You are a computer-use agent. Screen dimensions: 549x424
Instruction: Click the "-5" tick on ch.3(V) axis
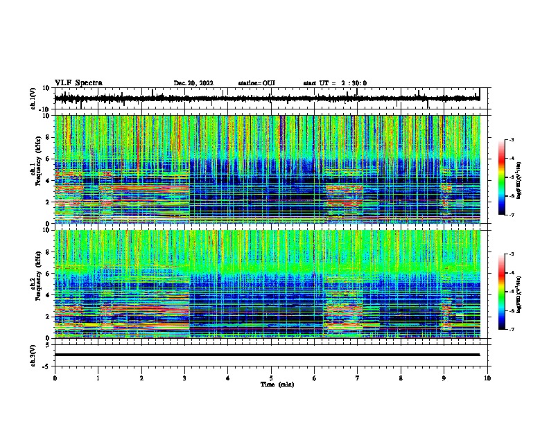[47, 366]
